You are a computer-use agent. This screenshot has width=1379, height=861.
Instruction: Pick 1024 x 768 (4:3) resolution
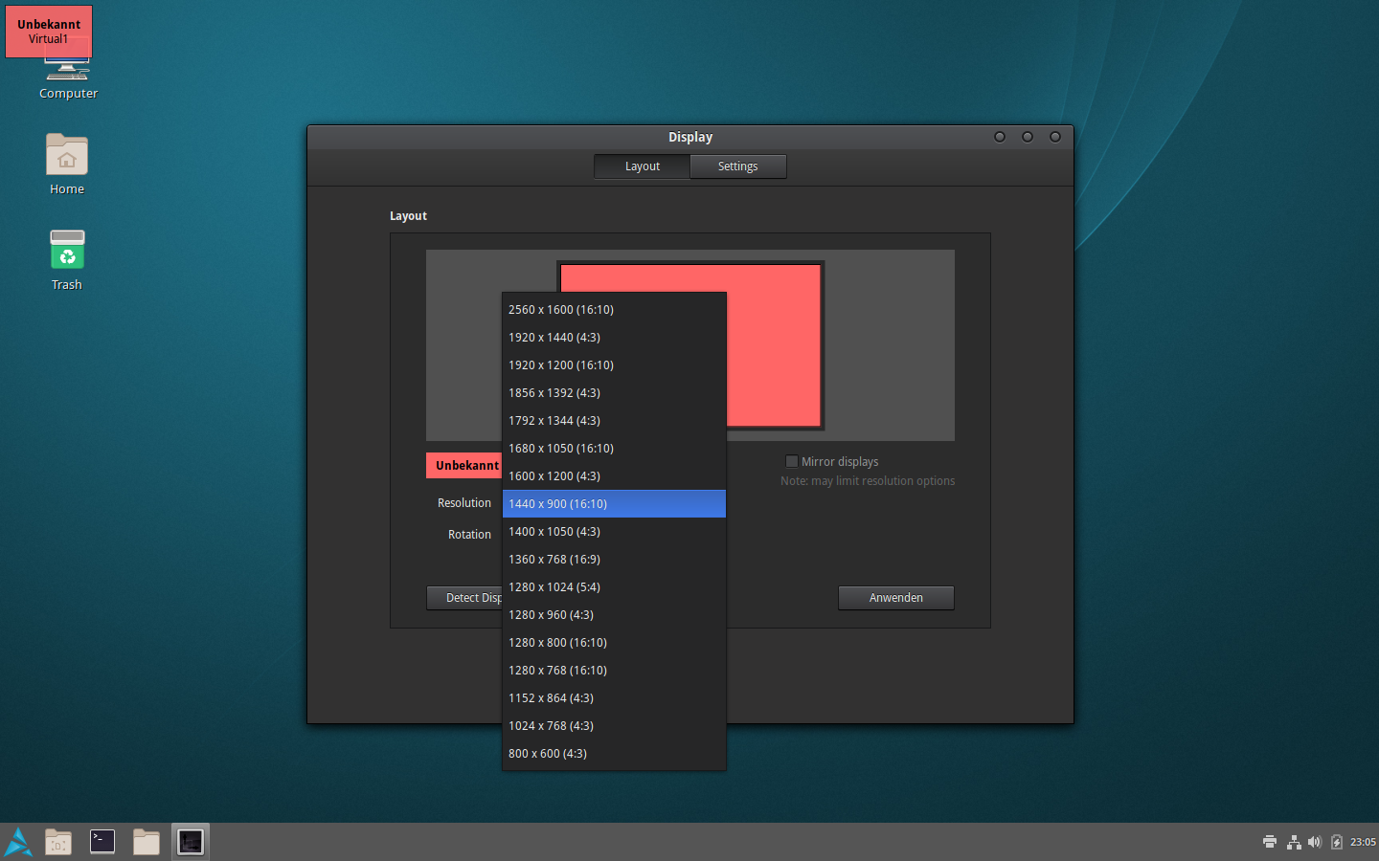pos(614,726)
